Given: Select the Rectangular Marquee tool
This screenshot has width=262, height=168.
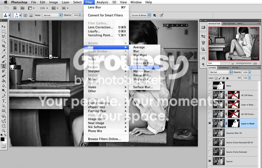Looking at the screenshot, I should coord(3,31).
